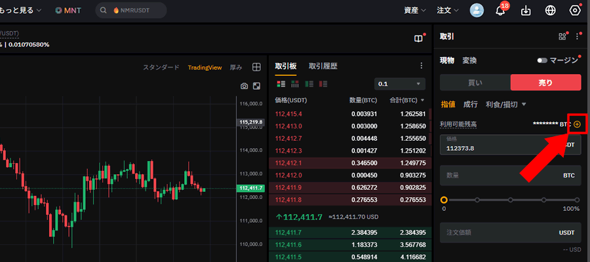This screenshot has width=590, height=262.
Task: Select the 買い buy side
Action: 475,83
